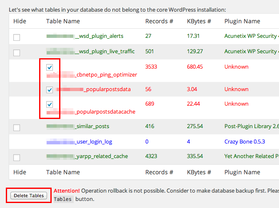
Task: Click the 17.31 KBytes value
Action: (193, 36)
